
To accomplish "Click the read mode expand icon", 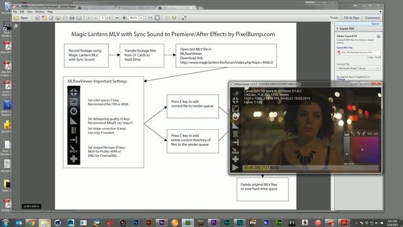I will click(x=184, y=18).
